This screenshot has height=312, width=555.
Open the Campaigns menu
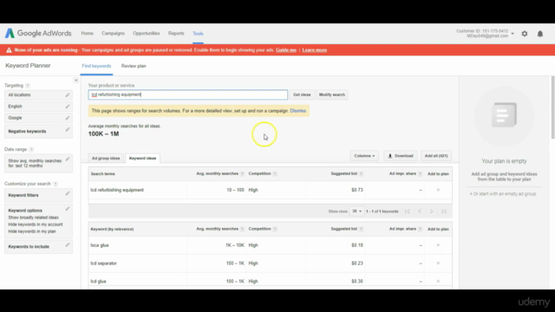113,33
